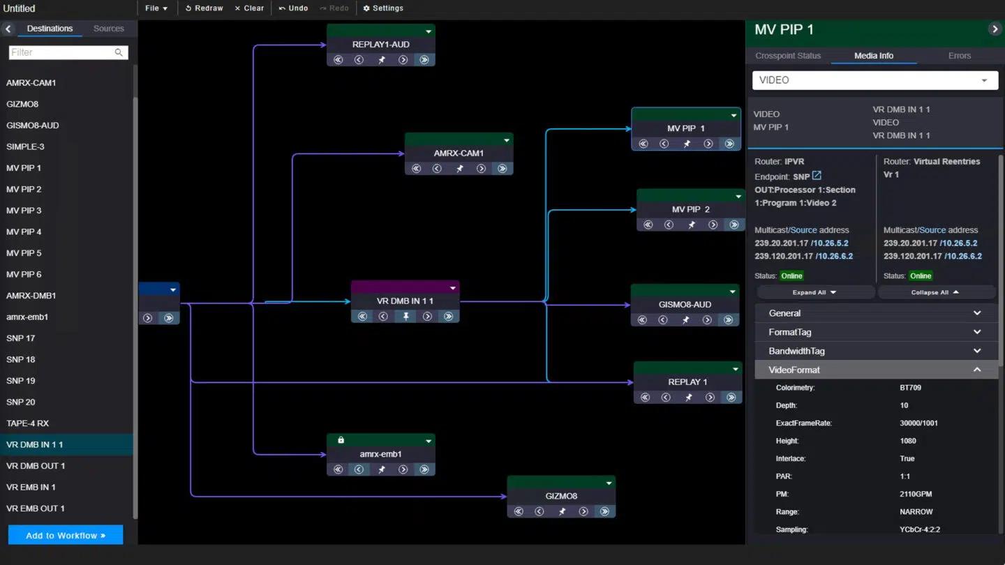This screenshot has height=565, width=1005.
Task: Click double-left arrow on MV PIP 1 node
Action: pyautogui.click(x=643, y=144)
